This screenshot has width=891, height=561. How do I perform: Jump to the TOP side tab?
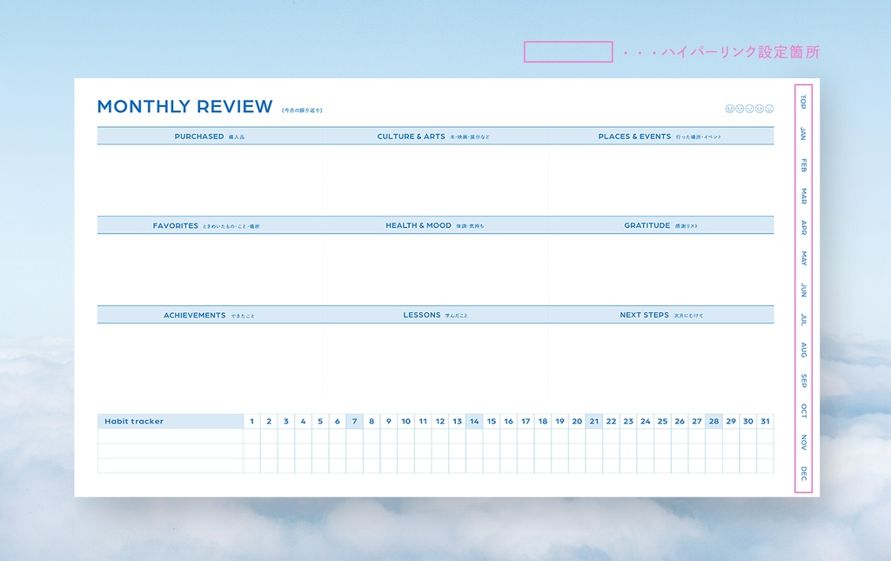point(803,103)
